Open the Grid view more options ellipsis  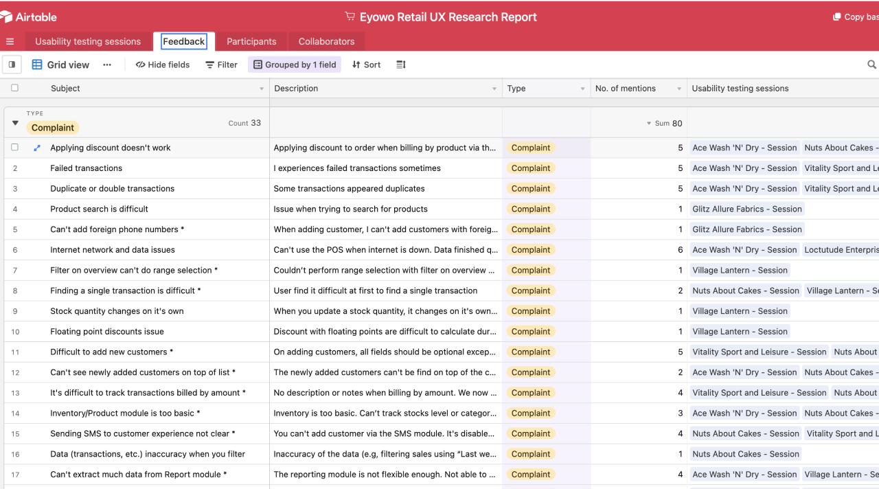click(x=107, y=65)
